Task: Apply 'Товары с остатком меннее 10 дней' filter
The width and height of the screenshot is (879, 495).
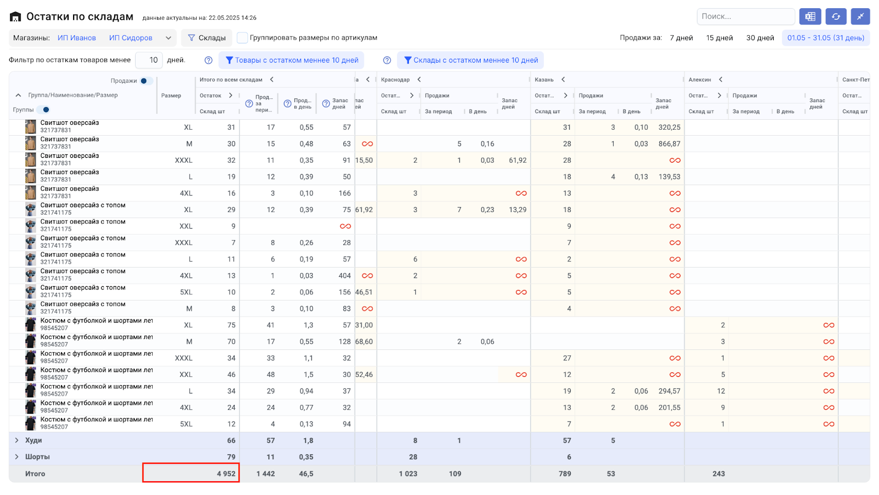Action: point(291,60)
